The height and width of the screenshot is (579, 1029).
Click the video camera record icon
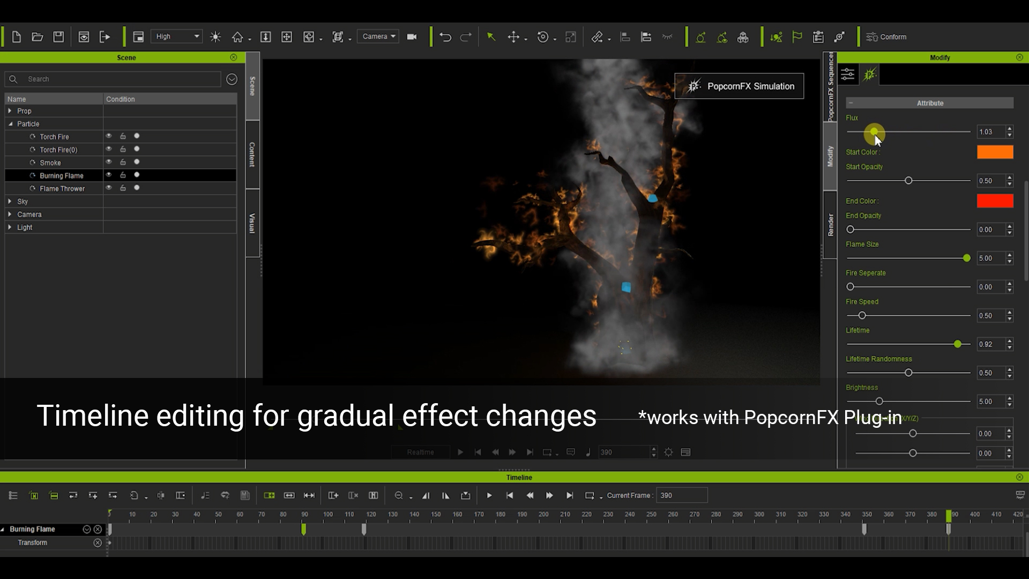[x=412, y=37]
